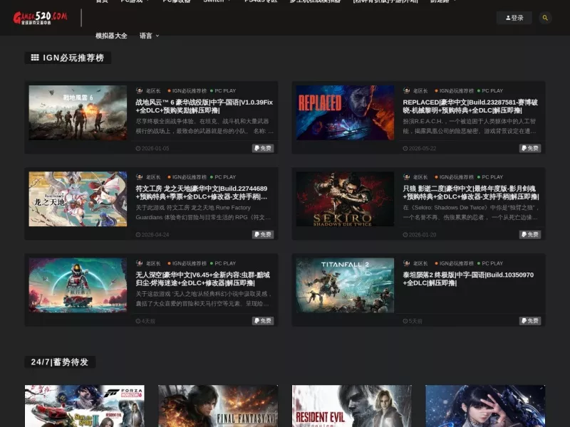Click author avatar on 战地风云 6 card
Image resolution: width=570 pixels, height=427 pixels.
[x=139, y=90]
